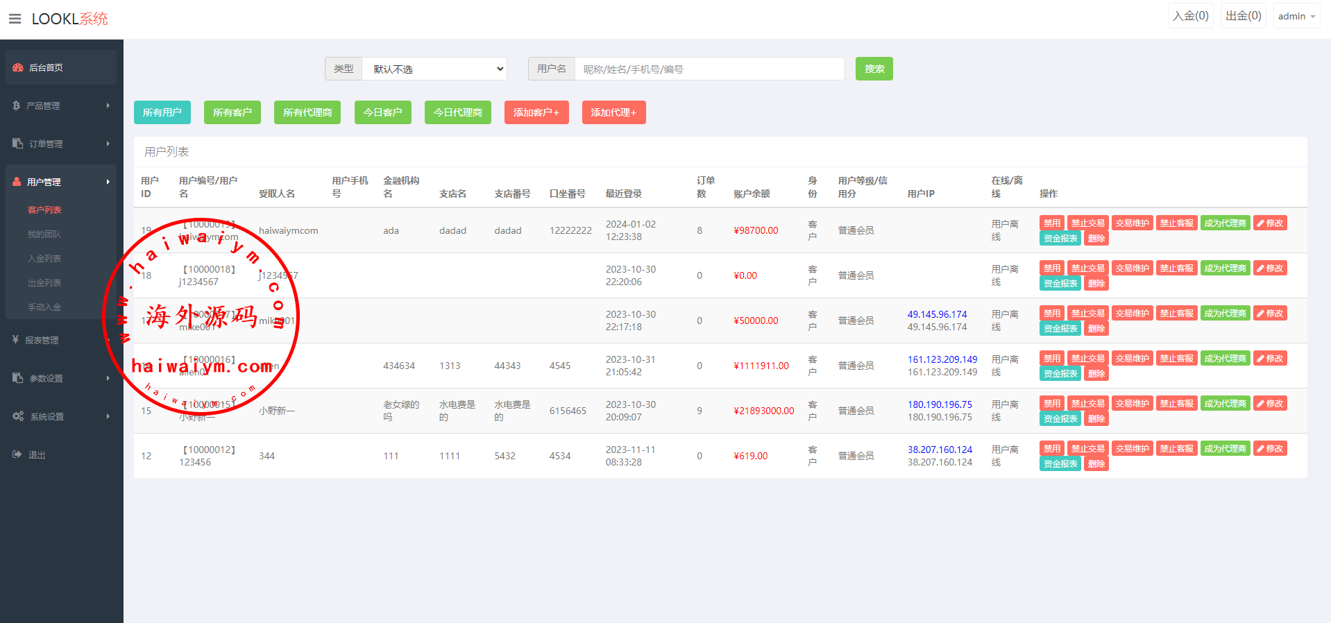Screen dimensions: 1331x623
Task: Open the 类型 dropdown selector
Action: [434, 69]
